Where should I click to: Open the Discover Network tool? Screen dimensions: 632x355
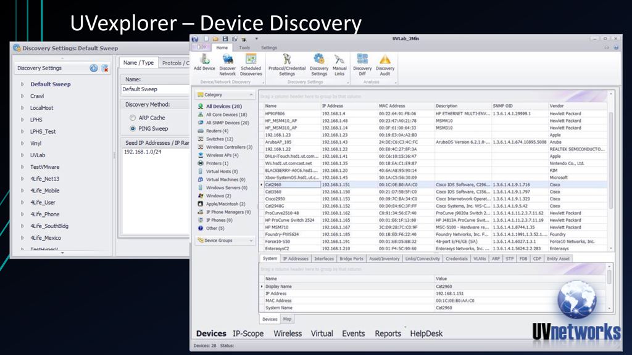click(x=227, y=65)
